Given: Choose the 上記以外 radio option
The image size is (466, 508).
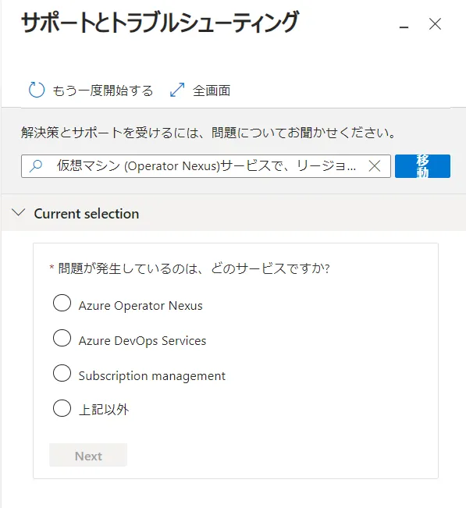Looking at the screenshot, I should coord(62,408).
